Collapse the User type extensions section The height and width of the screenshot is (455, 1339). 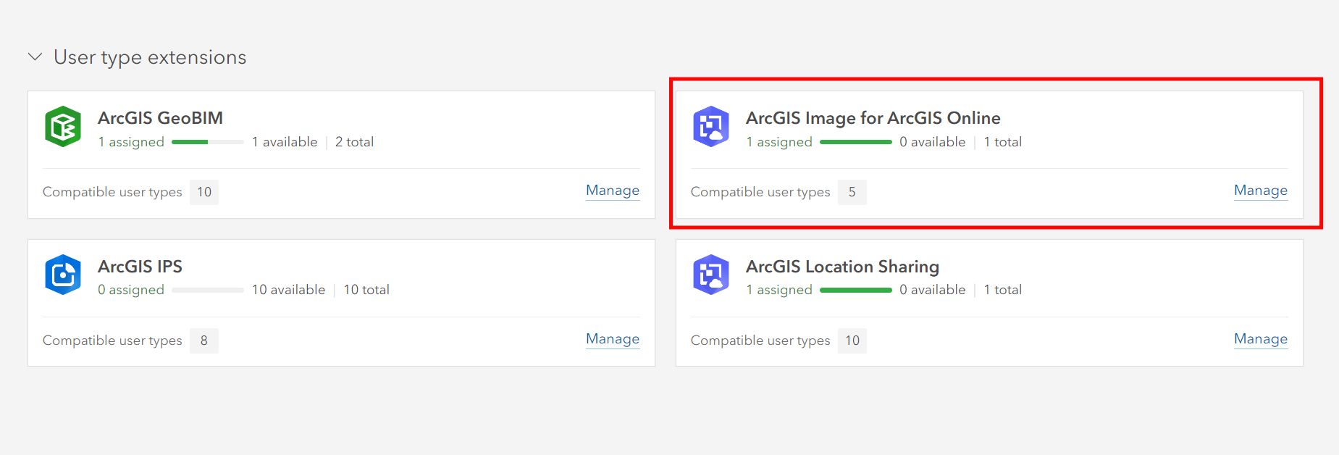click(35, 57)
